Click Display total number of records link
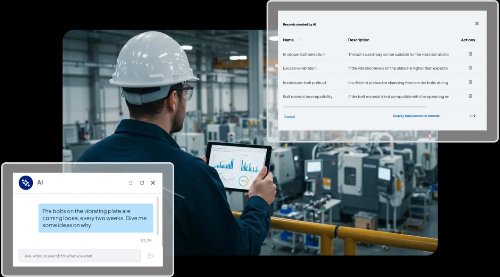The width and height of the screenshot is (500, 277). tap(416, 116)
